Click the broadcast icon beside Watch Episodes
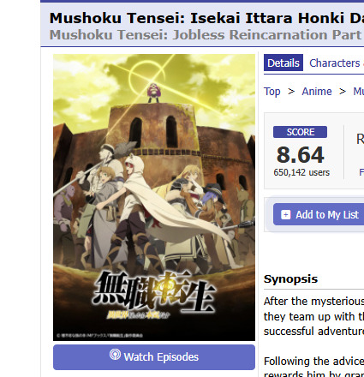364x377 pixels. pos(115,355)
